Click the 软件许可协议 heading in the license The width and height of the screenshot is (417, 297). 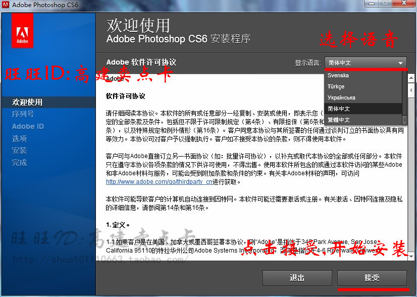[126, 96]
